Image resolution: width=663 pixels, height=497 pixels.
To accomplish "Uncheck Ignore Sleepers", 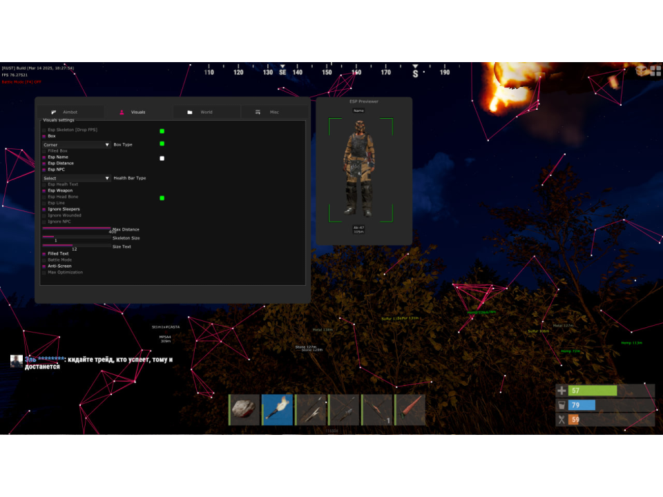I will [x=44, y=210].
